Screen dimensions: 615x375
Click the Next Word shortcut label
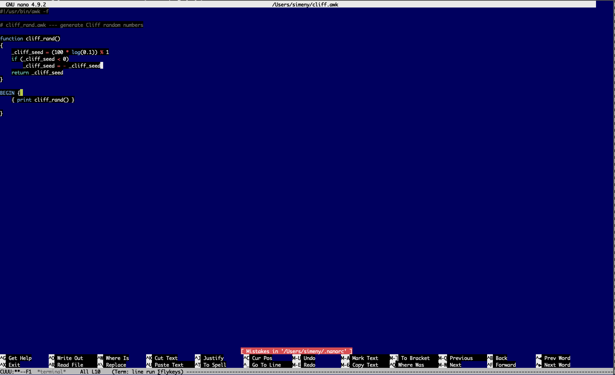(557, 365)
